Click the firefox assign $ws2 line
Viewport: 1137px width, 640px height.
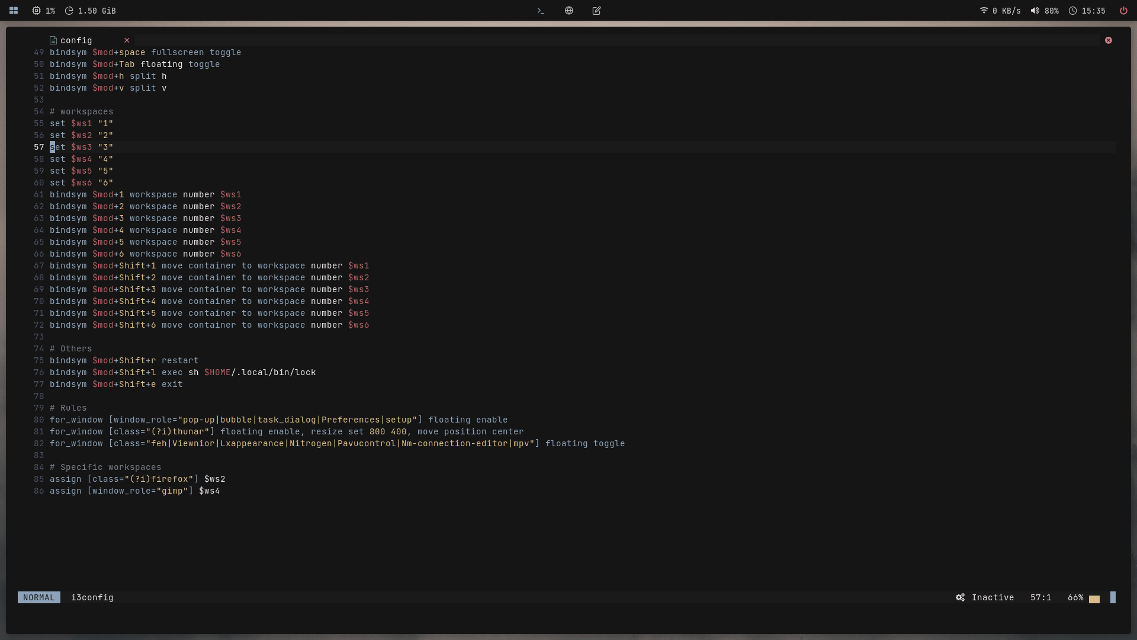137,479
